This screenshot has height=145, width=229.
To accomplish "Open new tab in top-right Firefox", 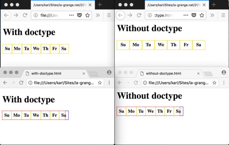I will 214,5.
